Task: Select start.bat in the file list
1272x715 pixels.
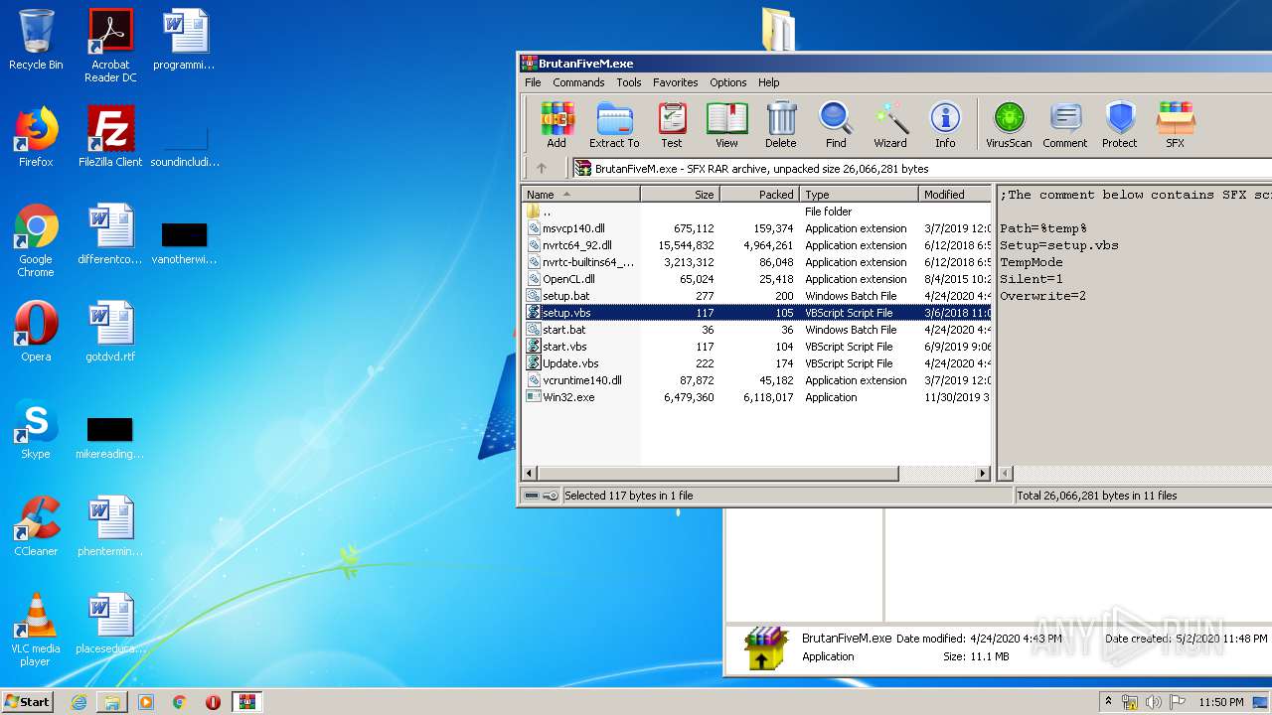Action: click(x=756, y=330)
